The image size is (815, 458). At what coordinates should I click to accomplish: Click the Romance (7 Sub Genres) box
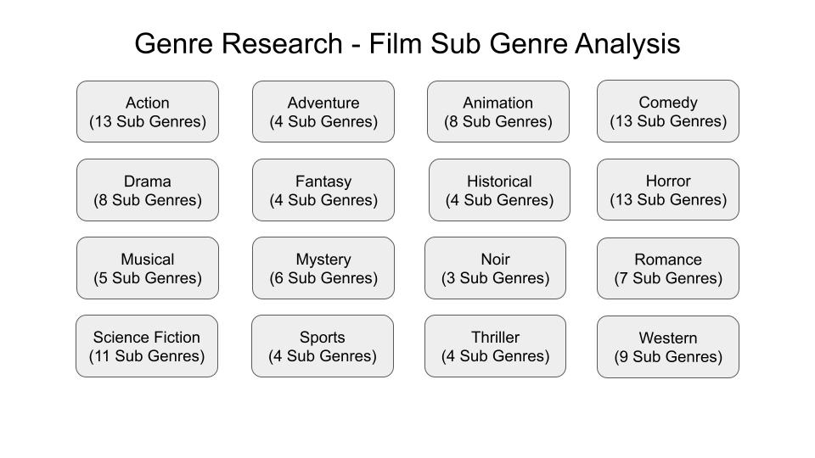click(x=668, y=269)
